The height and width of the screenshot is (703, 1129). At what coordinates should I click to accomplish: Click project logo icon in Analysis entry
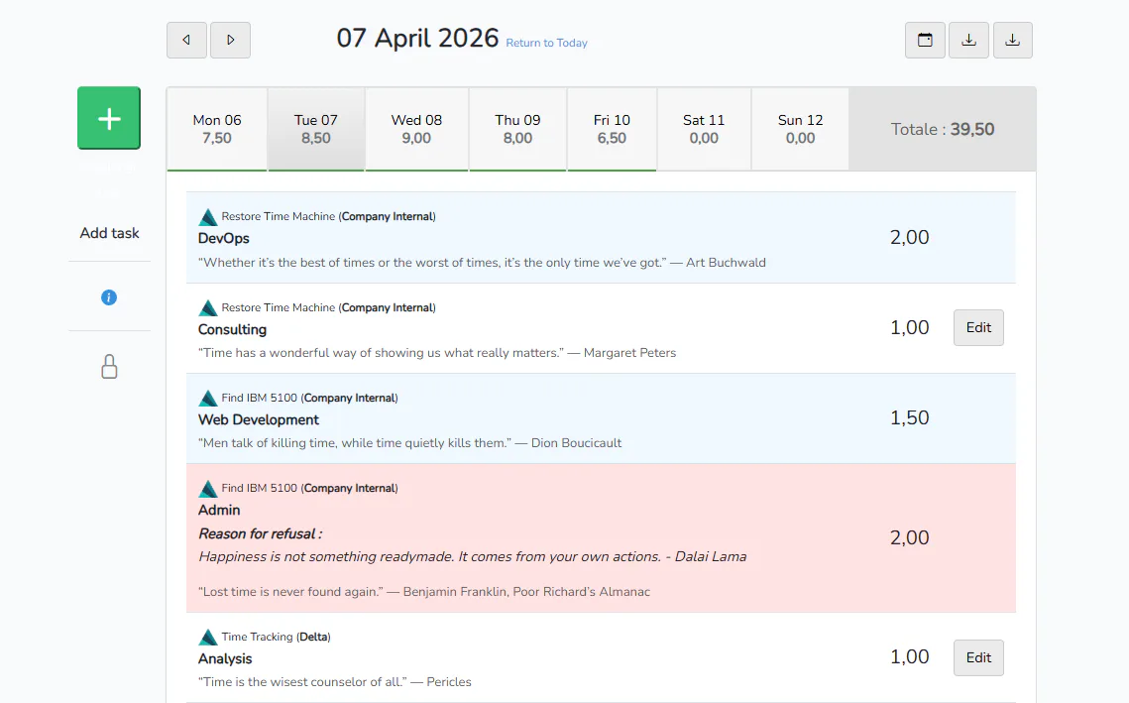[208, 637]
